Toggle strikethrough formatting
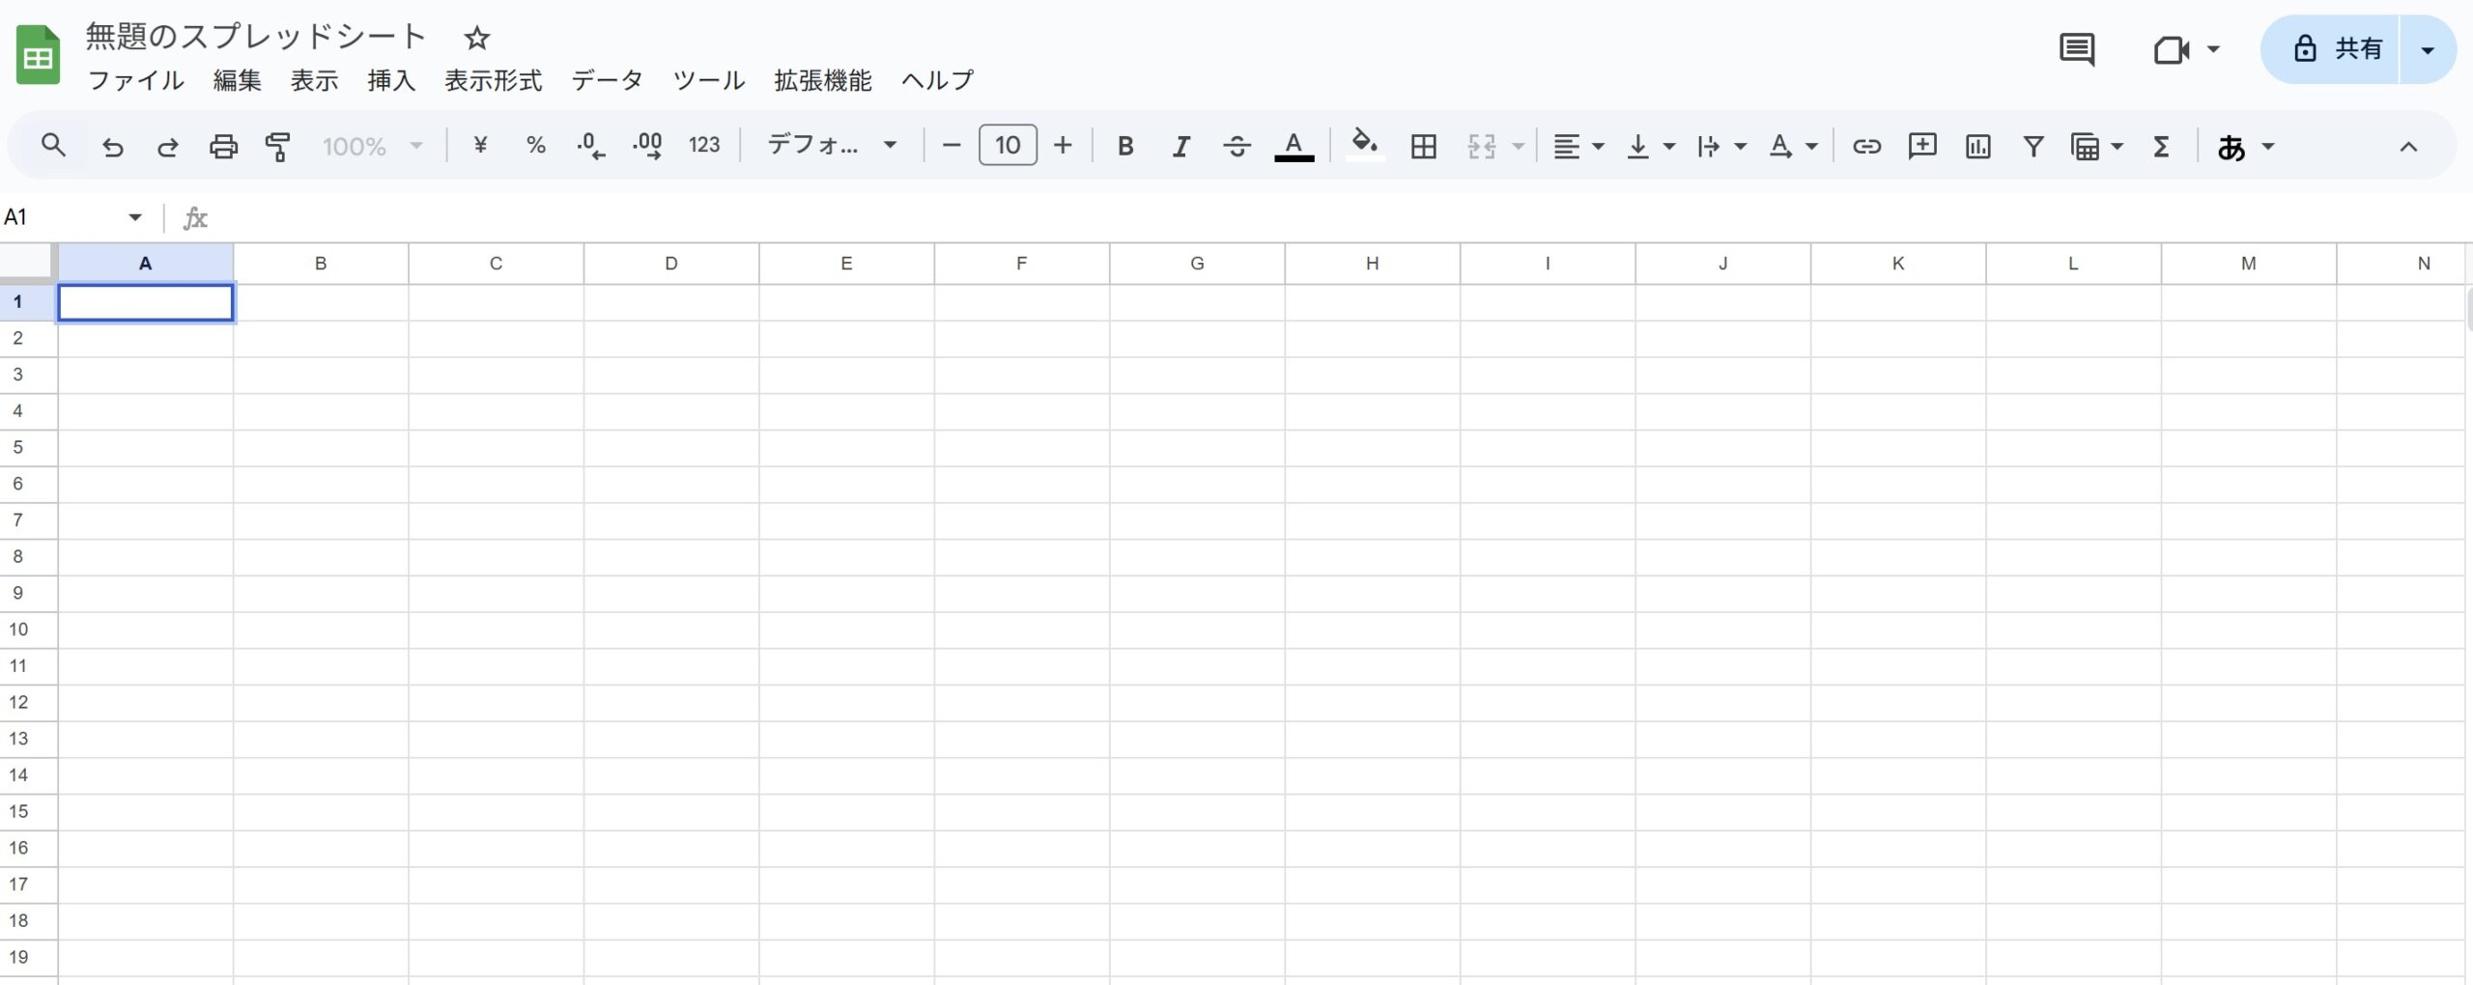The width and height of the screenshot is (2473, 985). click(1236, 147)
